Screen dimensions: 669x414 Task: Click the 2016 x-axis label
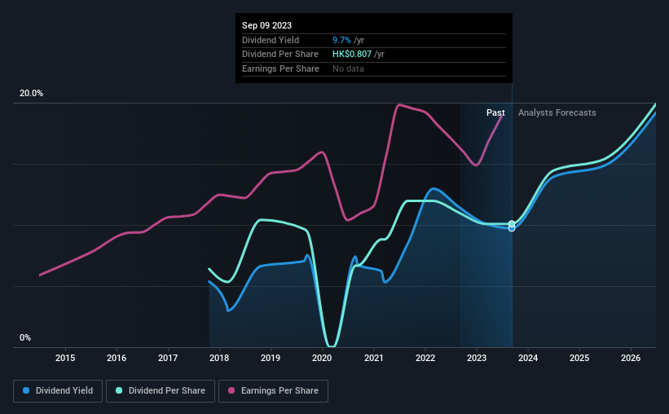[x=117, y=358]
